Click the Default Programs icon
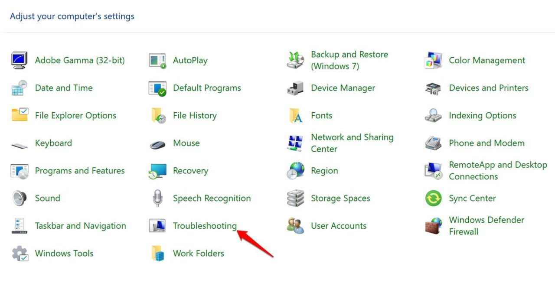This screenshot has height=299, width=555. point(157,88)
